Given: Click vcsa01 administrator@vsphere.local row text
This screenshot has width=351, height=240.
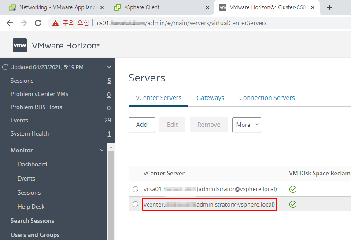Looking at the screenshot, I should 210,189.
